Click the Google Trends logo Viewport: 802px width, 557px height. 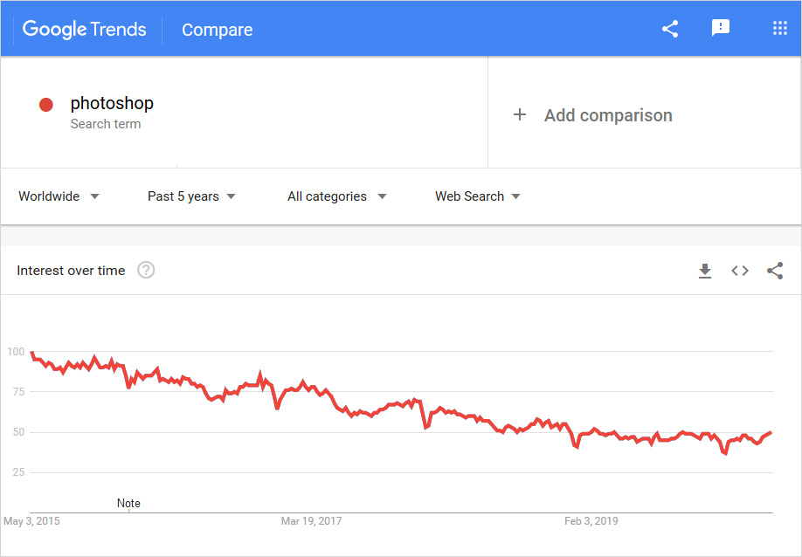85,29
